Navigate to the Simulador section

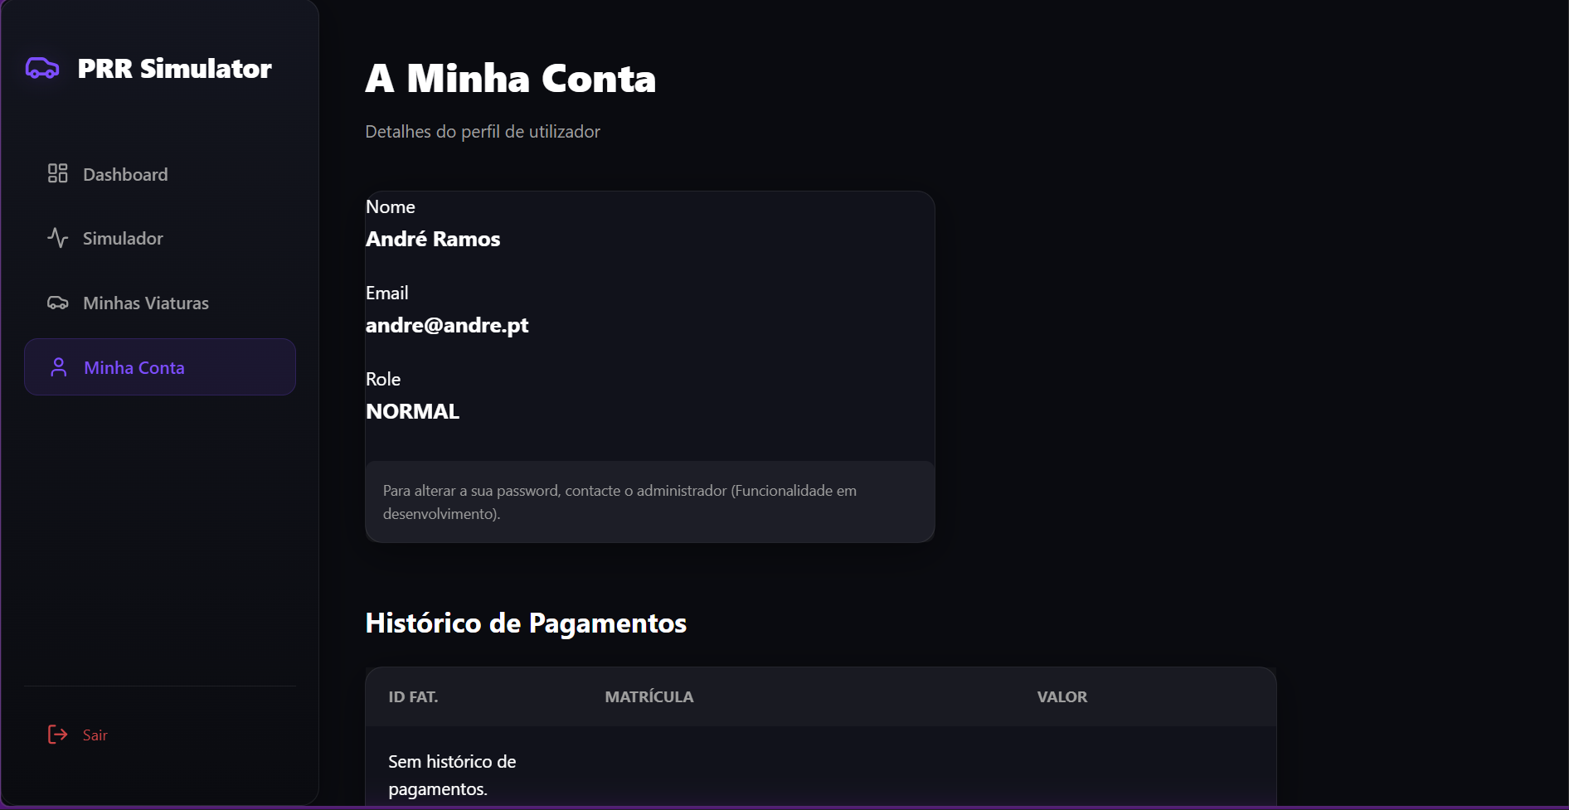point(123,238)
